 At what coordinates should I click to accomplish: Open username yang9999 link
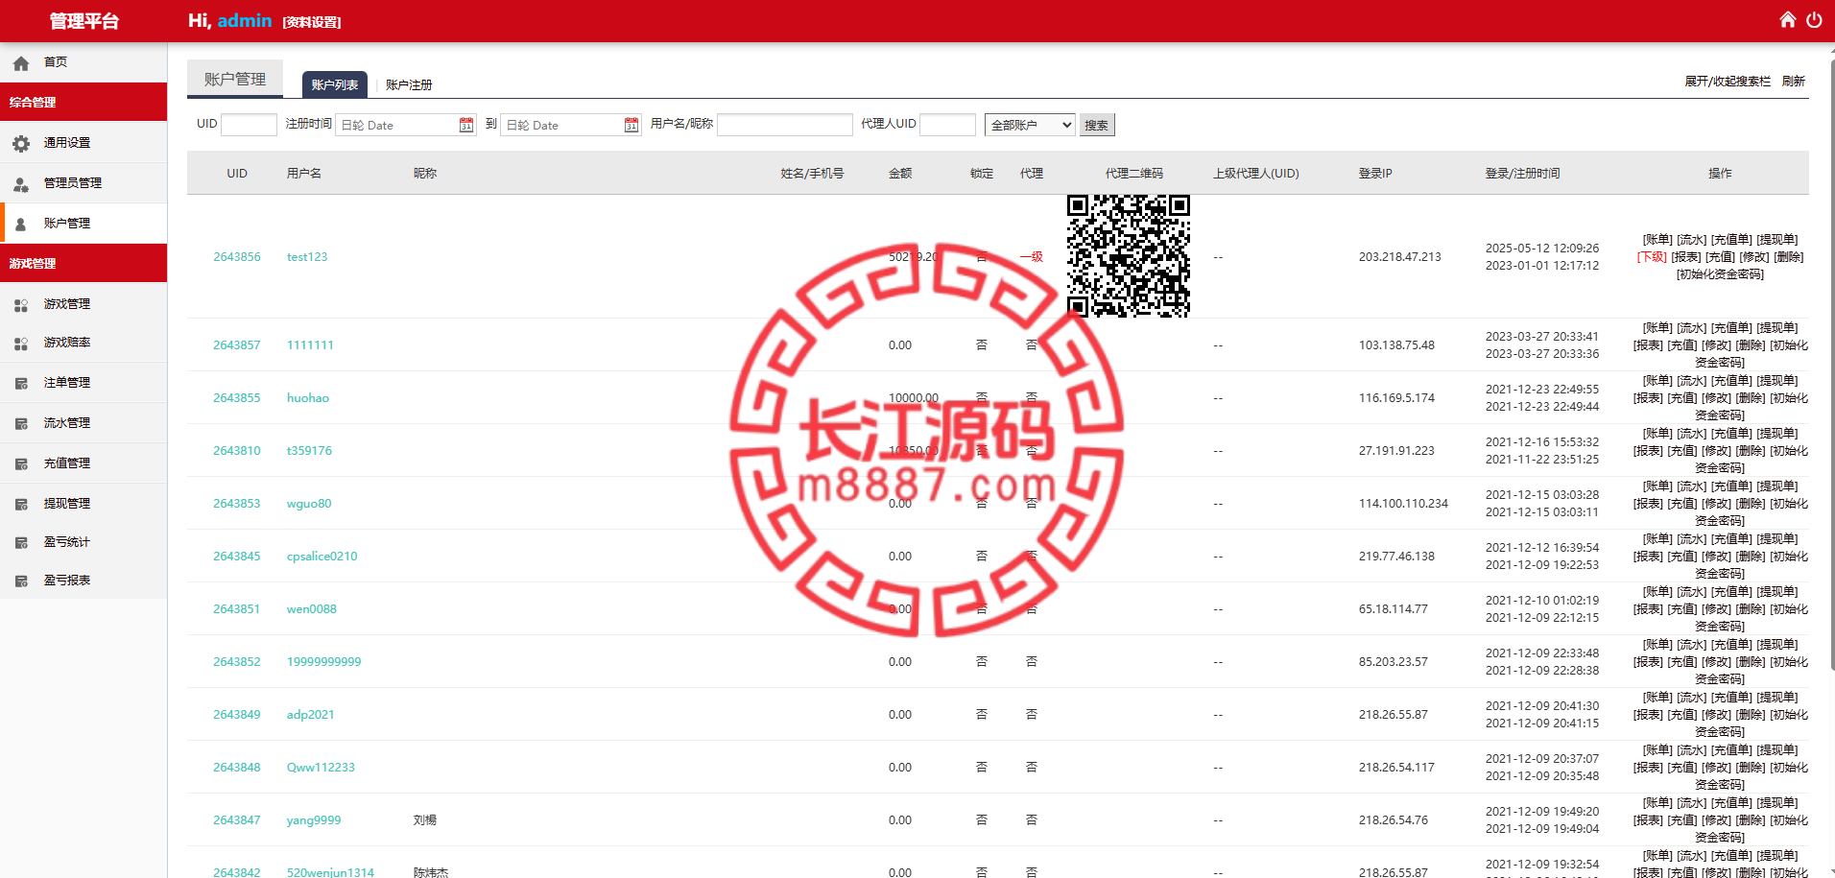[314, 820]
